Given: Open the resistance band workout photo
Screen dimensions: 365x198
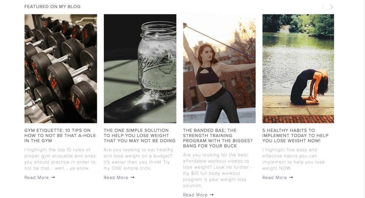Looking at the screenshot, I should click(x=219, y=69).
